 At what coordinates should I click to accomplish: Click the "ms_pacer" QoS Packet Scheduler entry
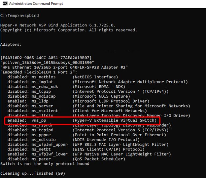pos(42,159)
